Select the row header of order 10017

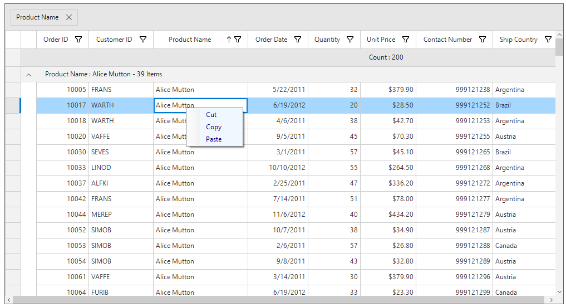coord(13,105)
